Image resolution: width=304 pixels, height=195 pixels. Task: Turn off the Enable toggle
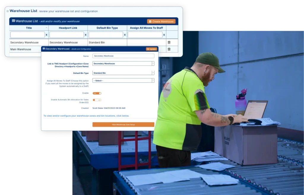(x=97, y=93)
